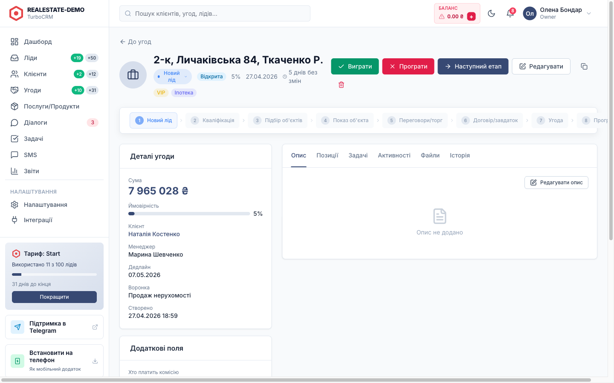Image resolution: width=614 pixels, height=383 pixels.
Task: Go back via До угод link
Action: (x=136, y=42)
